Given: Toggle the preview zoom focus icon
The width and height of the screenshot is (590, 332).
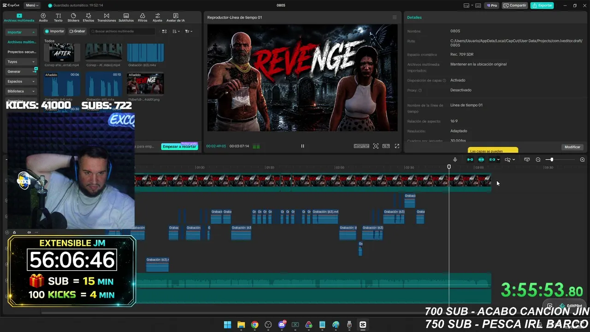Looking at the screenshot, I should (x=376, y=146).
